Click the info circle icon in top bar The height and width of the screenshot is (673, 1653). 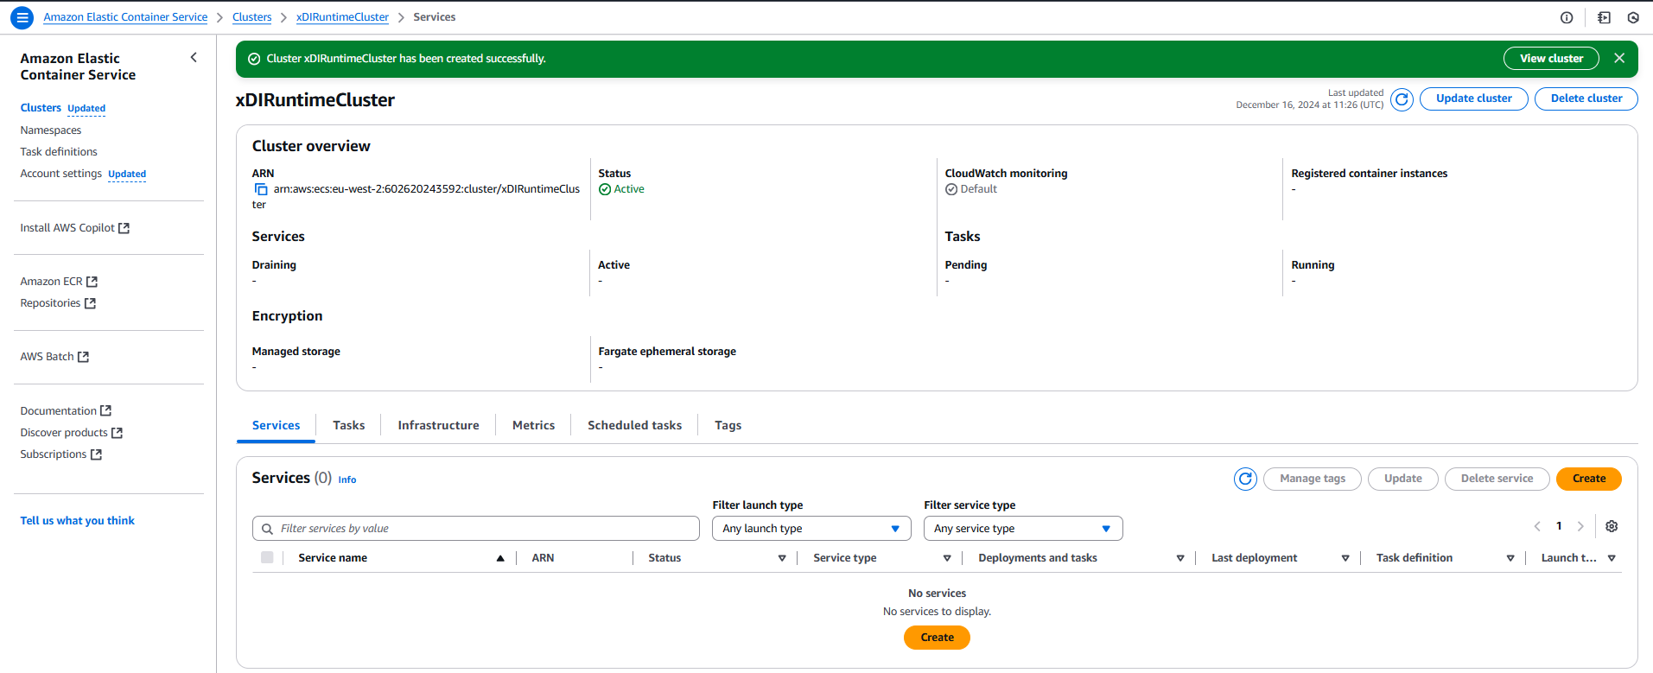click(x=1567, y=17)
